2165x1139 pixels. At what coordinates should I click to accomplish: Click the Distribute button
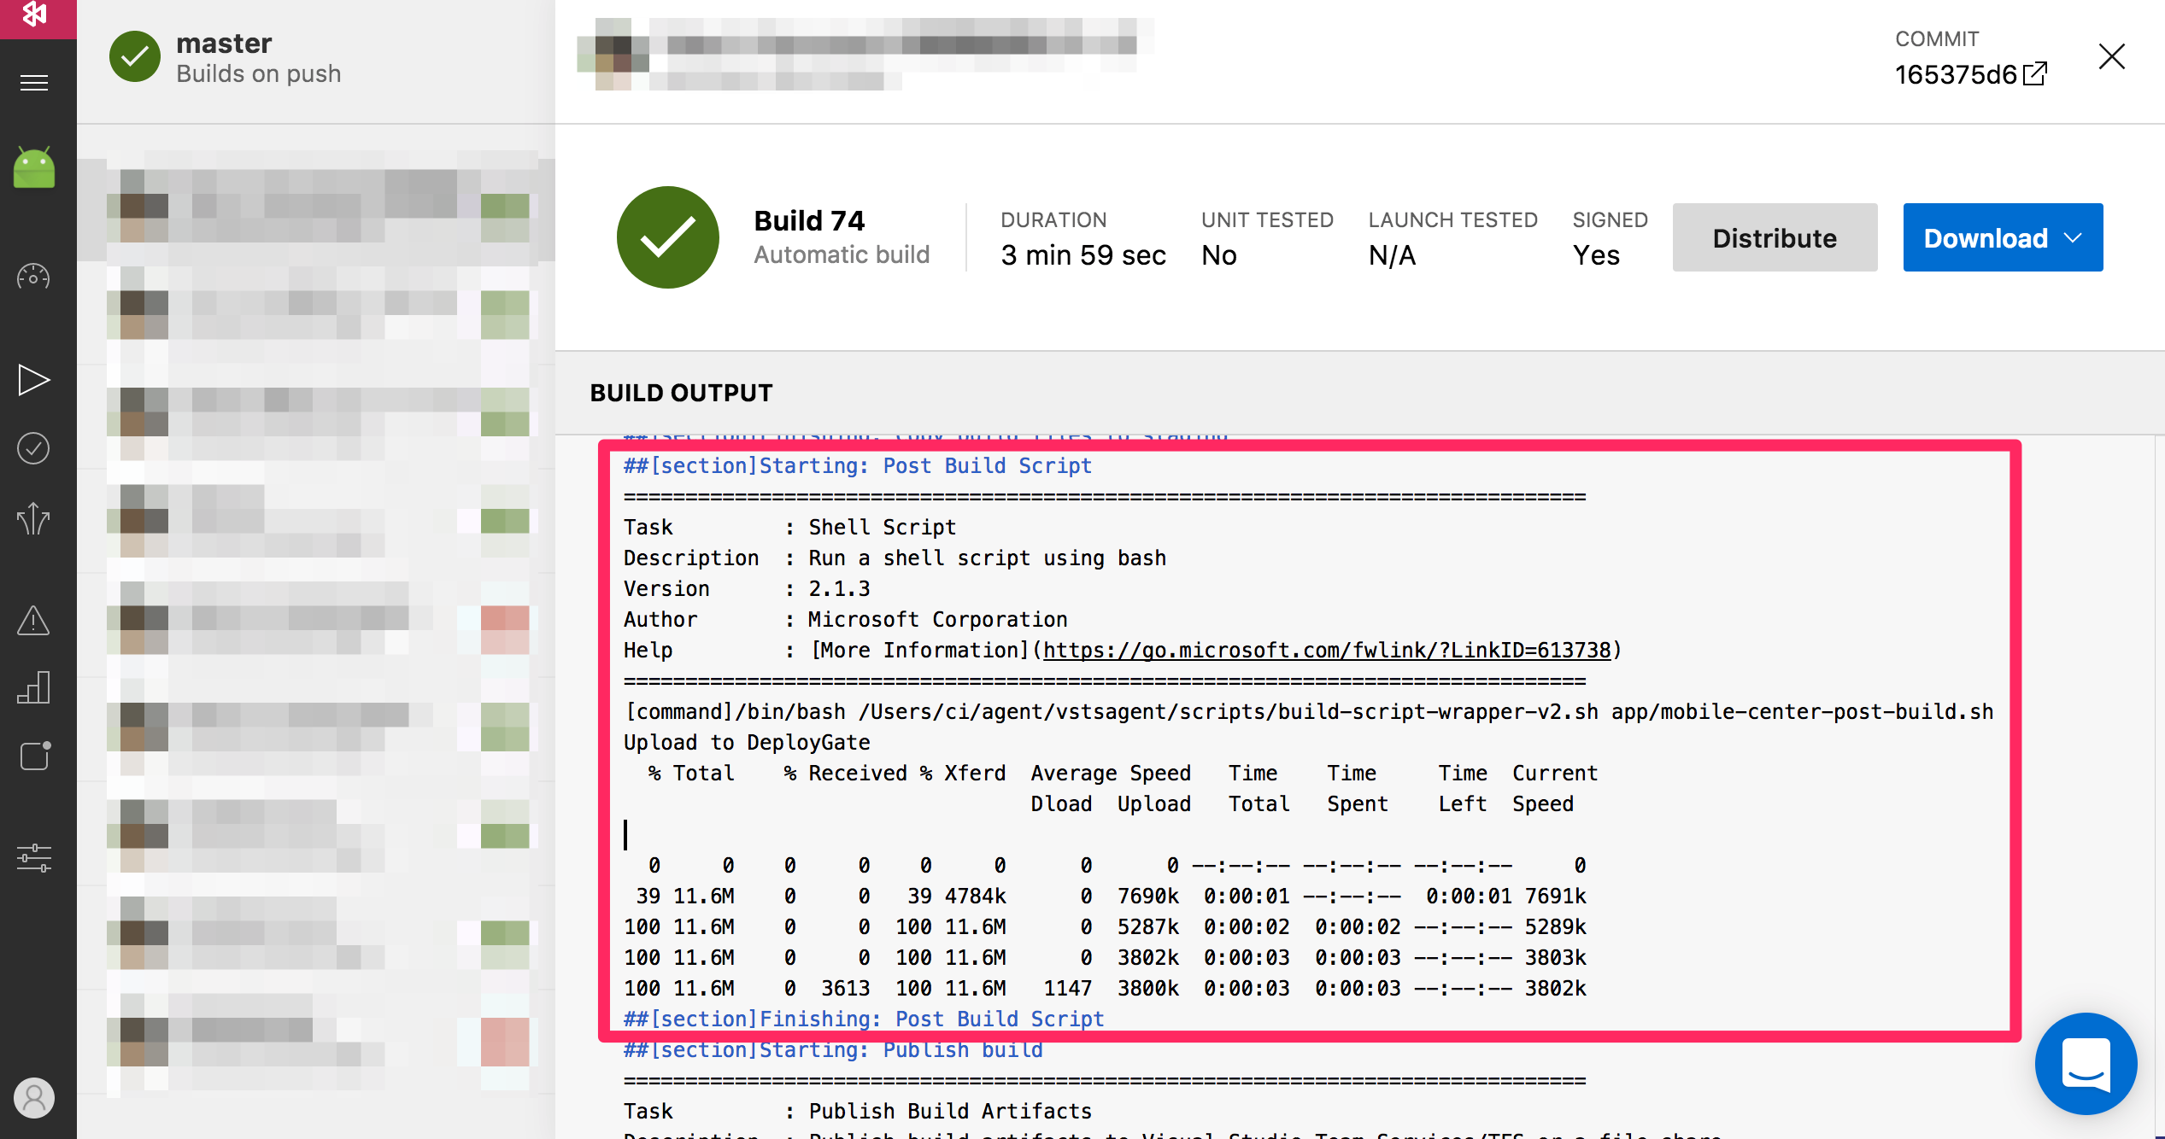(1775, 238)
